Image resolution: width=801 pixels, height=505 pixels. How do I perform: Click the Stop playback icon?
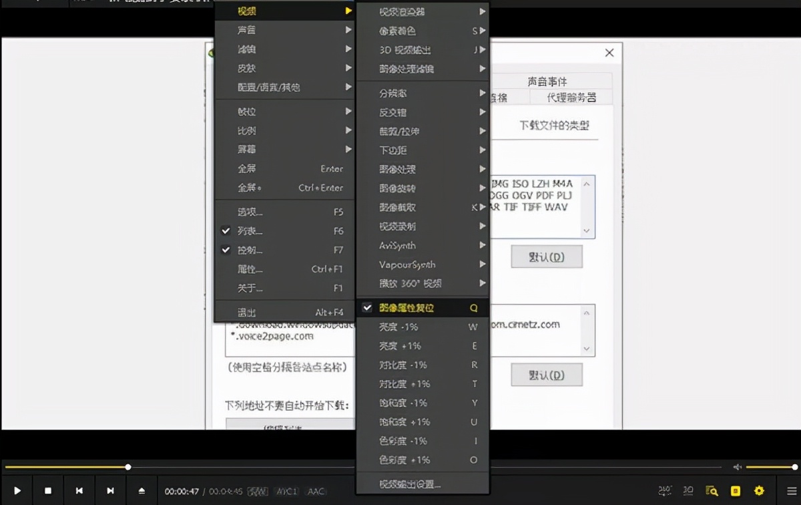(x=48, y=491)
